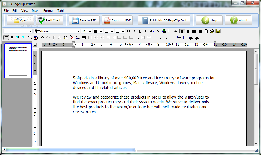Click the tab stop selector L box

35,44
